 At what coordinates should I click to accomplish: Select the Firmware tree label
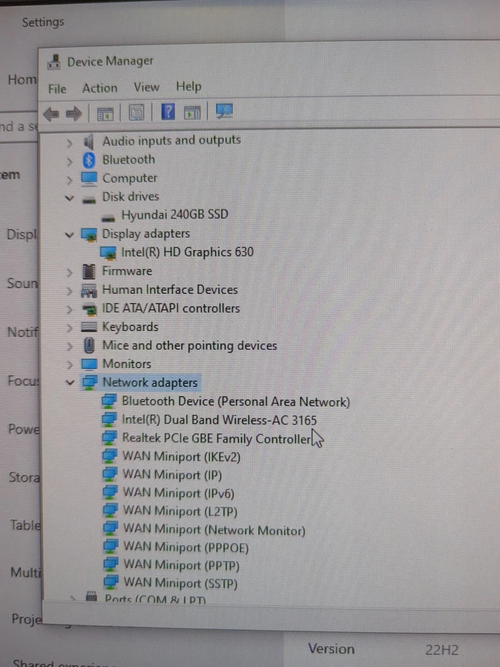pos(126,272)
